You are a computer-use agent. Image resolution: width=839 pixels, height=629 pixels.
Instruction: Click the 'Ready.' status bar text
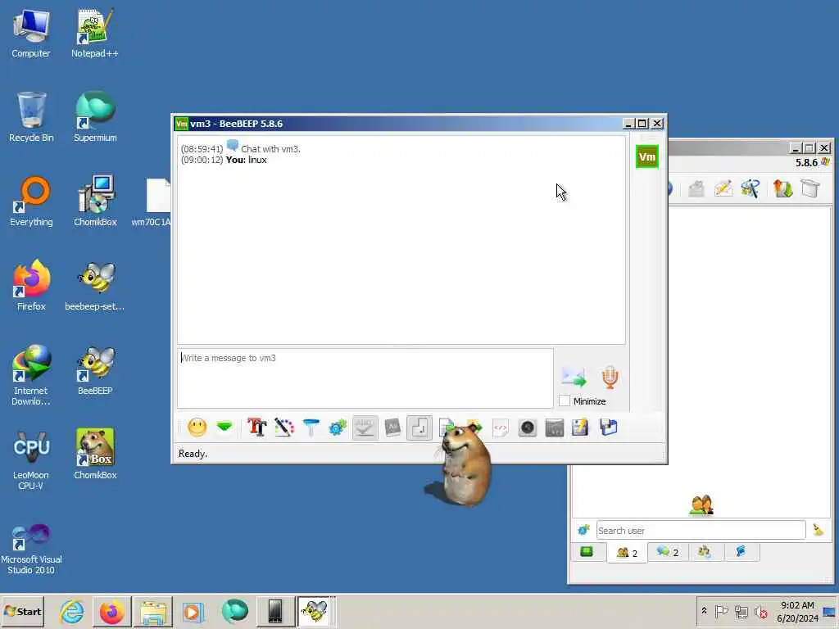[193, 454]
